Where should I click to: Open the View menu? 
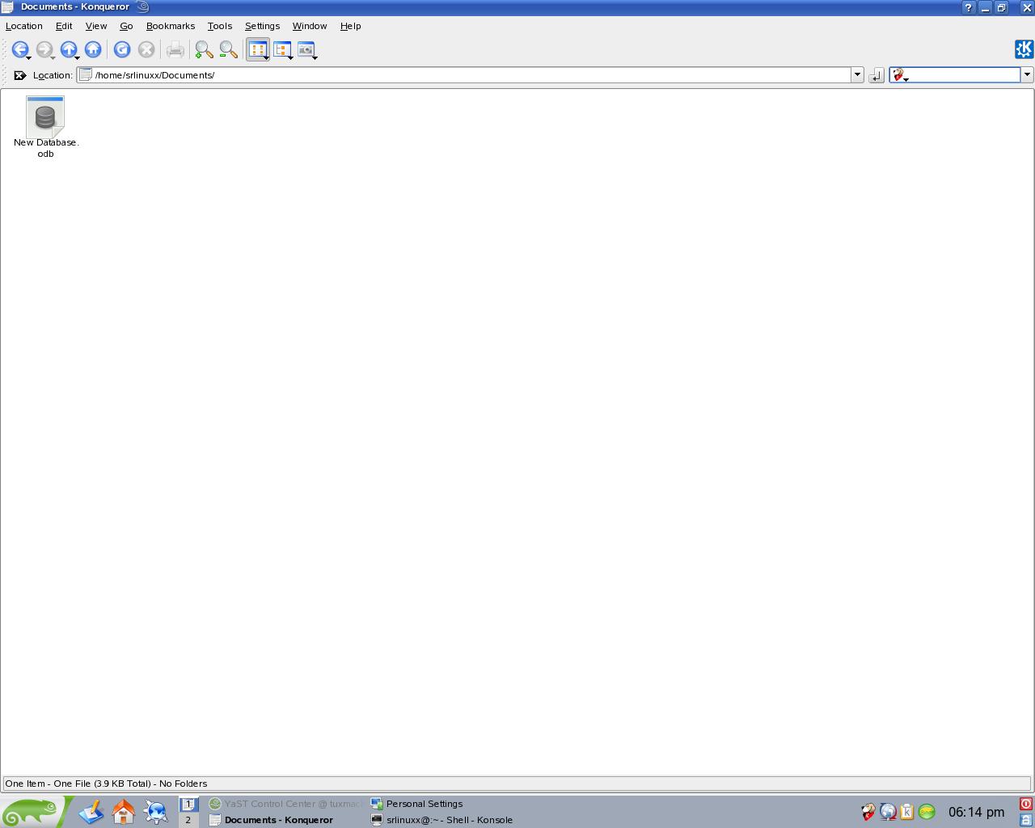(x=96, y=26)
